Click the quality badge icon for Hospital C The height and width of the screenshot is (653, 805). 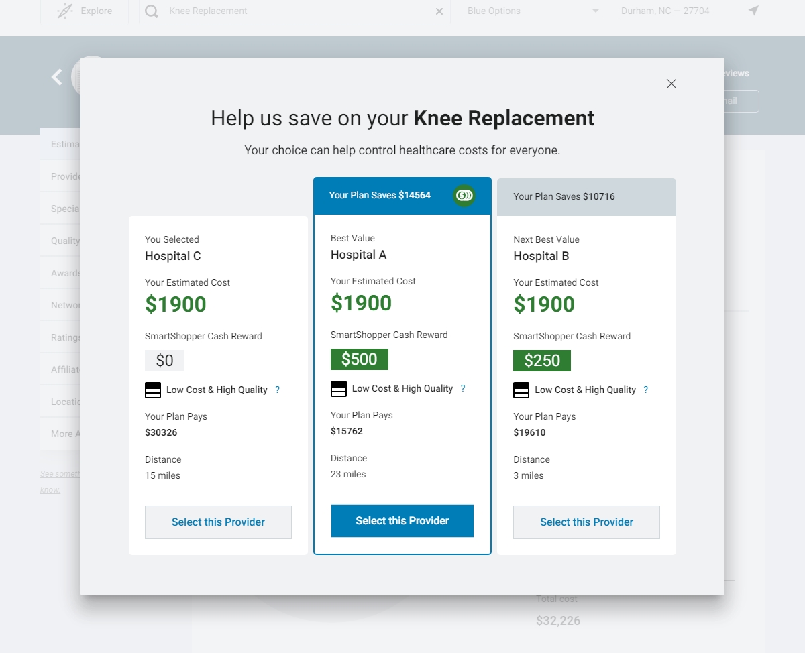pos(153,390)
